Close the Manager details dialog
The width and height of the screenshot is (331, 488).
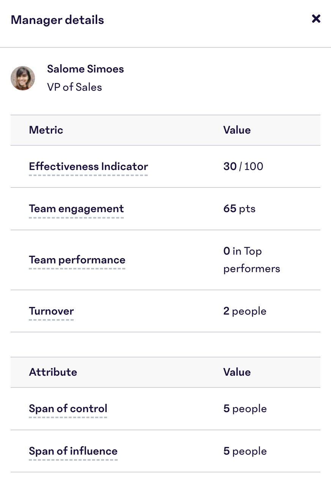pyautogui.click(x=316, y=19)
